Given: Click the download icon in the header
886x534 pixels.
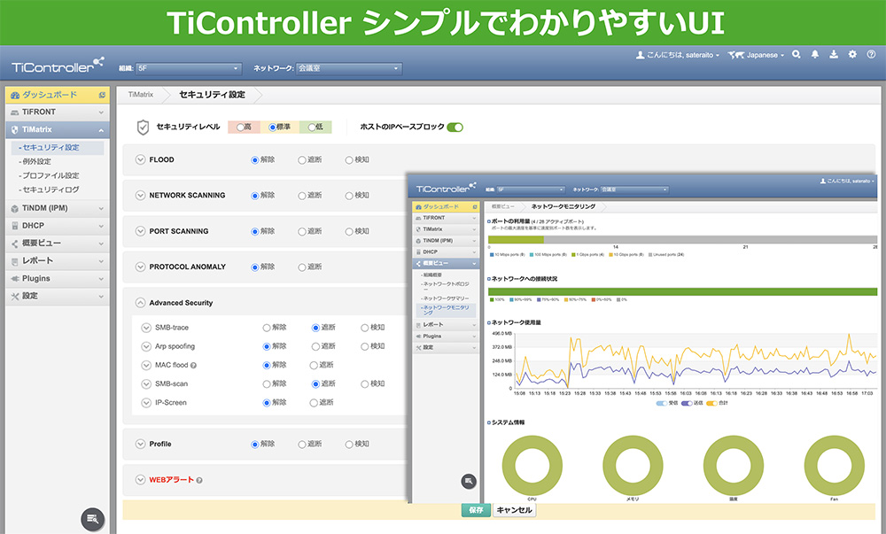Looking at the screenshot, I should pyautogui.click(x=834, y=55).
